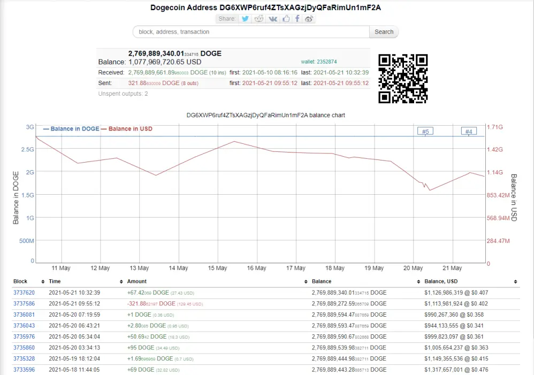Sort table by Amount column arrows
The width and height of the screenshot is (534, 375).
[306, 282]
